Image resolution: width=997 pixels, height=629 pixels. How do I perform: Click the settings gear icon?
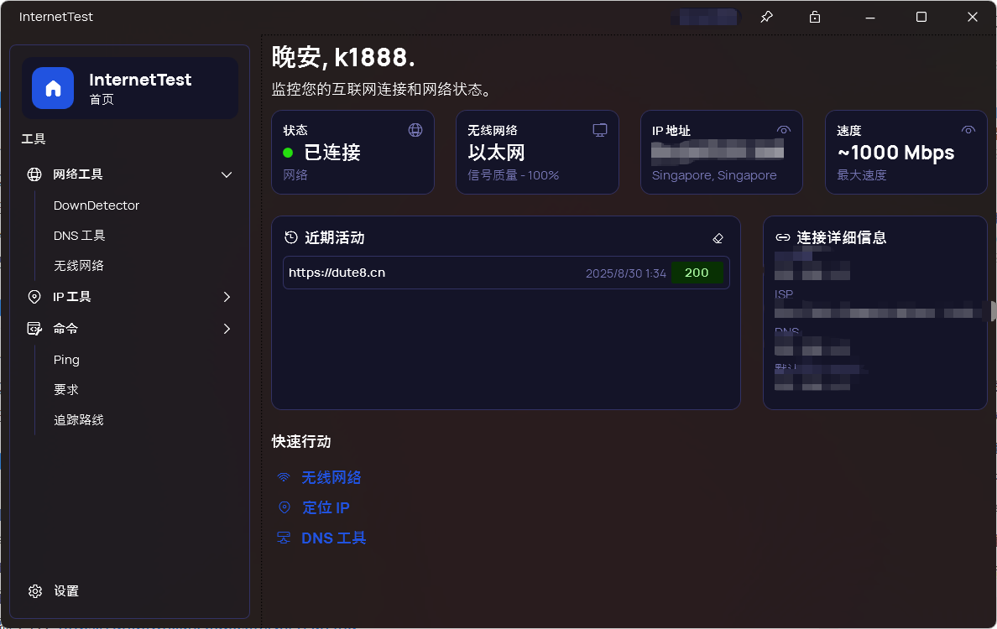click(35, 591)
